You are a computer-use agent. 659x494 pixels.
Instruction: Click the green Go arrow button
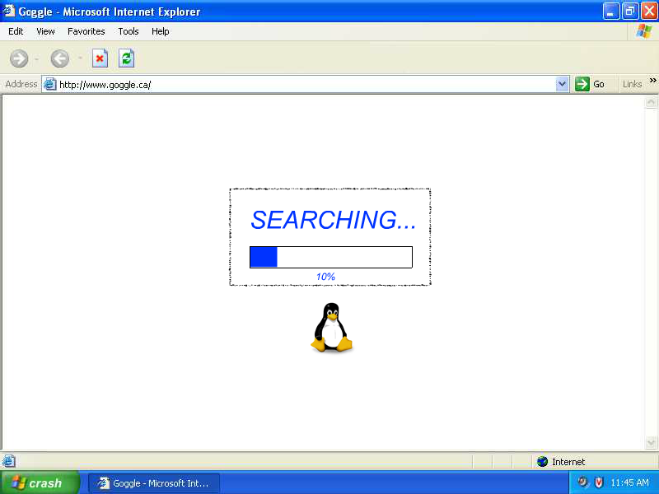point(582,84)
